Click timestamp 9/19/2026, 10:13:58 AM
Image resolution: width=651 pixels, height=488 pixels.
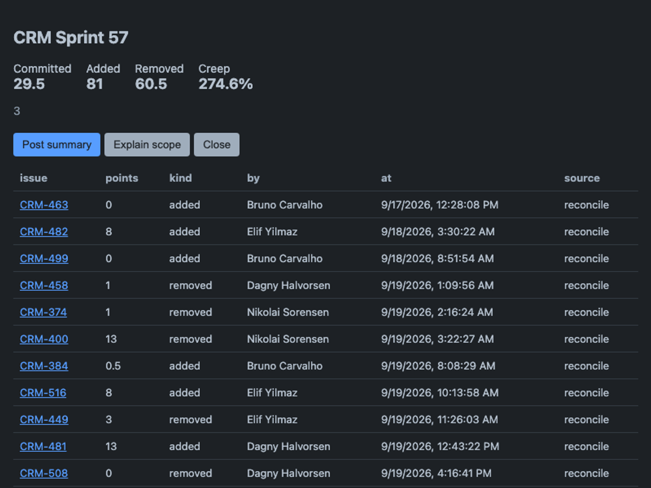pyautogui.click(x=440, y=393)
